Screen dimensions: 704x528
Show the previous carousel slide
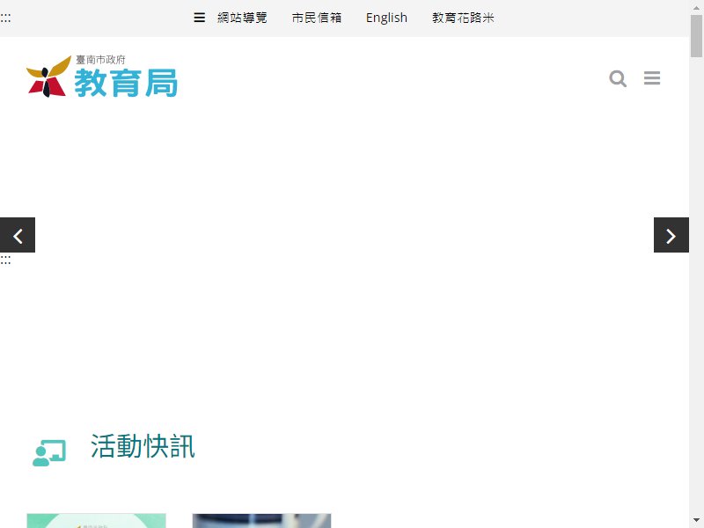coord(18,235)
